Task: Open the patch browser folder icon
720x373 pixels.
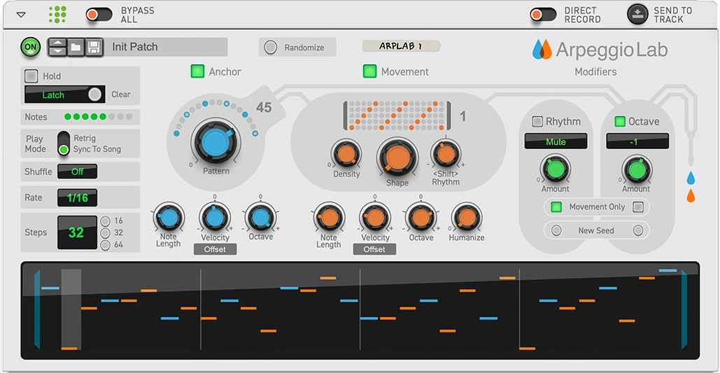Action: coord(76,47)
